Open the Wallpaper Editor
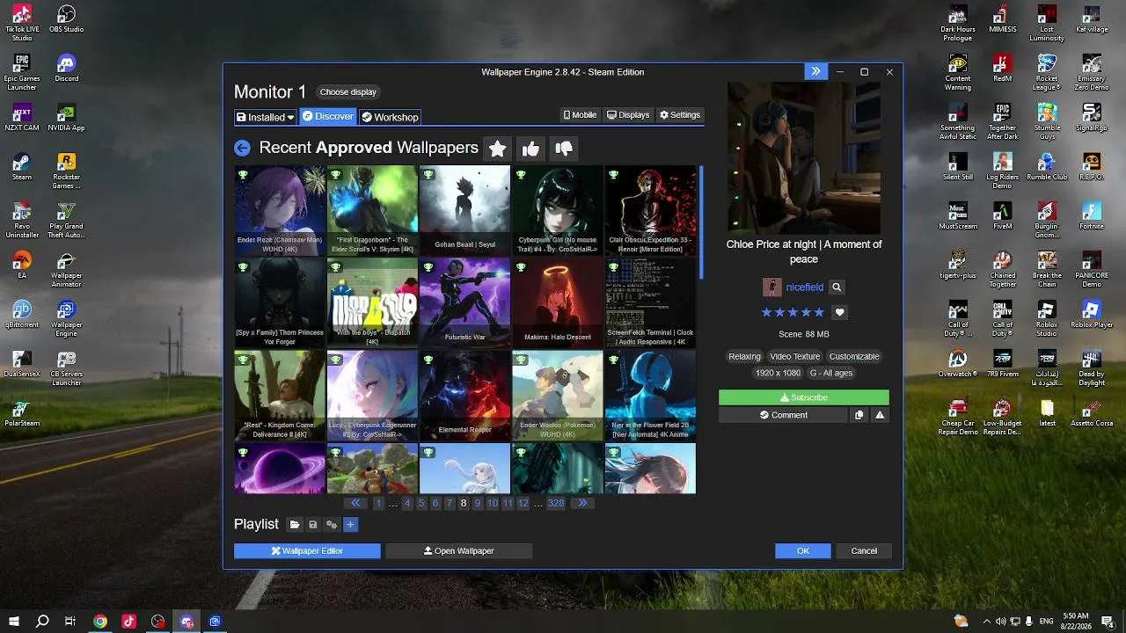 click(307, 551)
